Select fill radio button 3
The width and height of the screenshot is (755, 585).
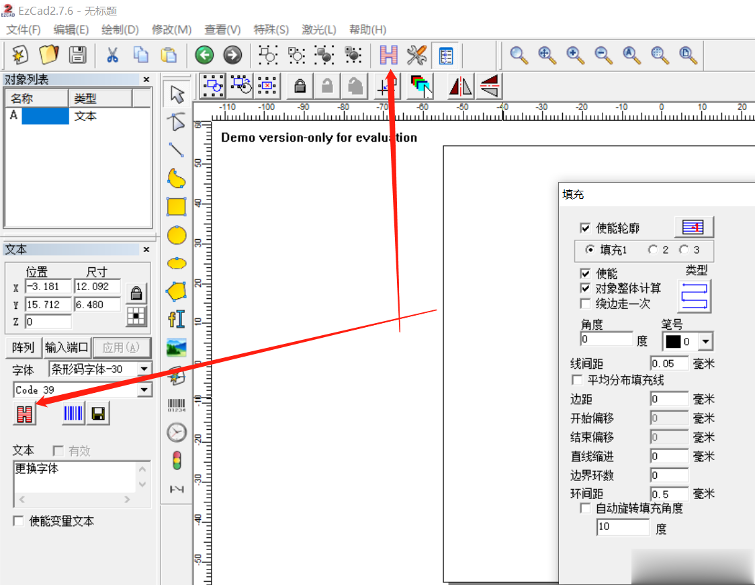(684, 249)
